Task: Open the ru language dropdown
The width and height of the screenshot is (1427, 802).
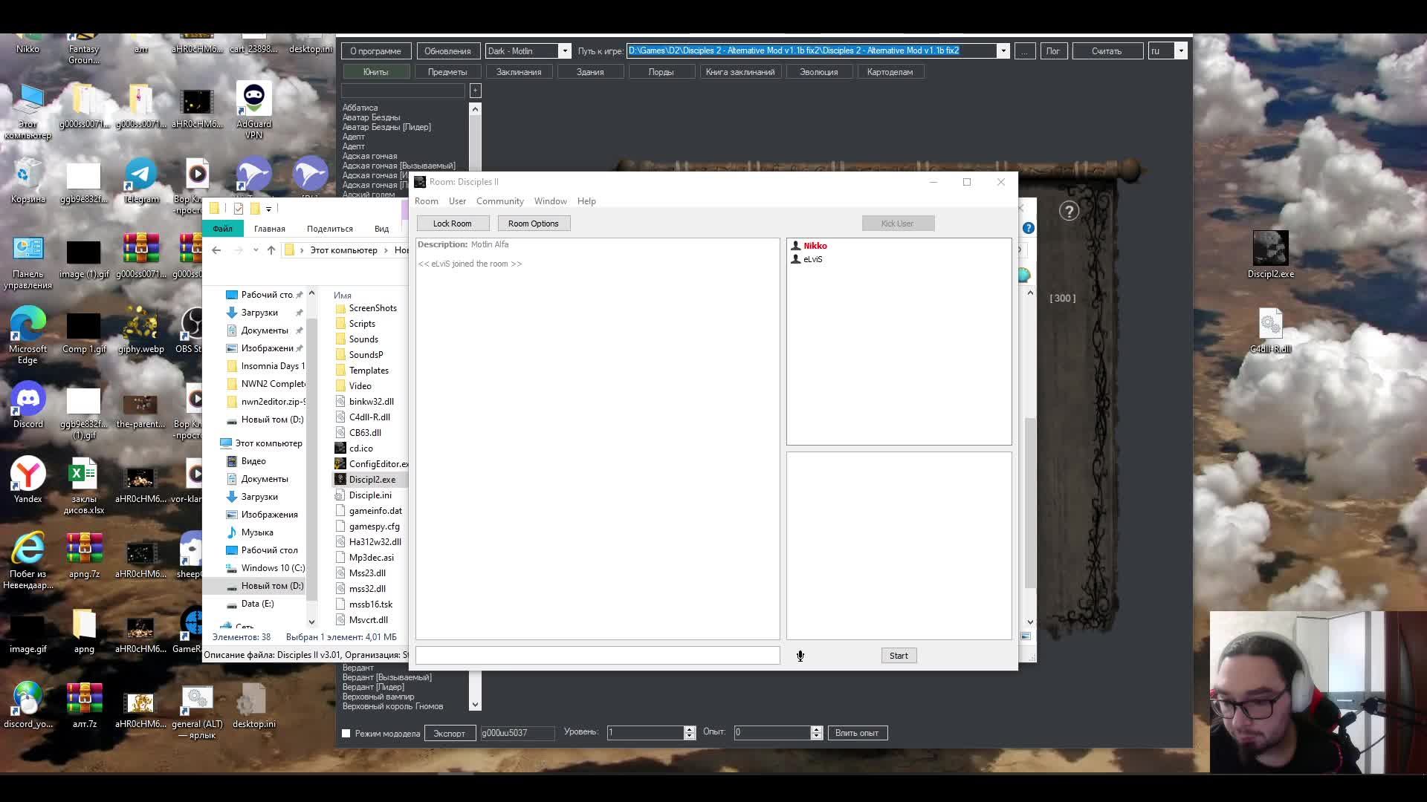Action: point(1180,51)
